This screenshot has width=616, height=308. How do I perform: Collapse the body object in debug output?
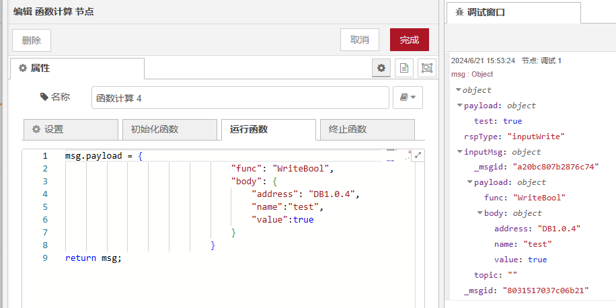coord(479,213)
